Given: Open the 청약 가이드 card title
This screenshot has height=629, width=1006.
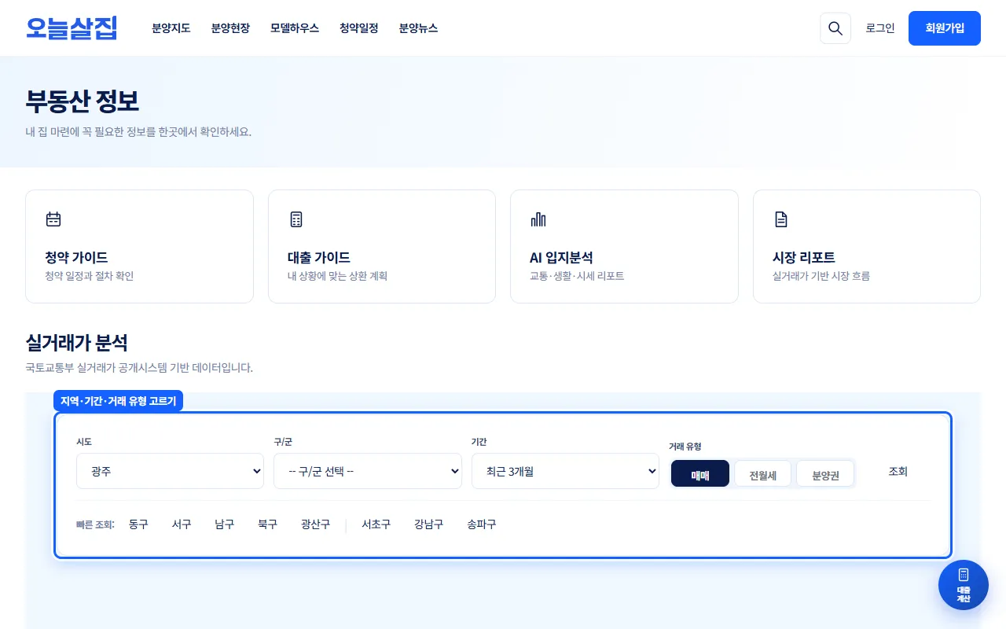Looking at the screenshot, I should pyautogui.click(x=77, y=258).
